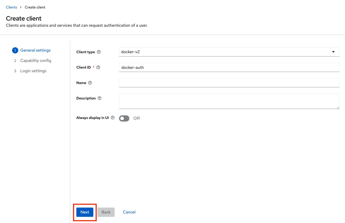Viewport: 345px width, 223px height.
Task: Open help for the Client type field
Action: point(99,52)
